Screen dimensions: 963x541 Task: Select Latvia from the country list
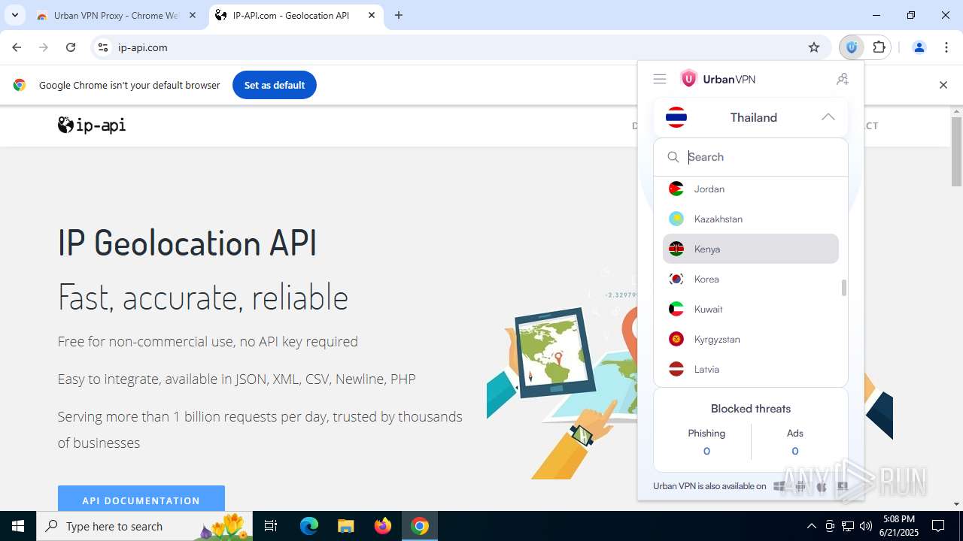click(751, 369)
